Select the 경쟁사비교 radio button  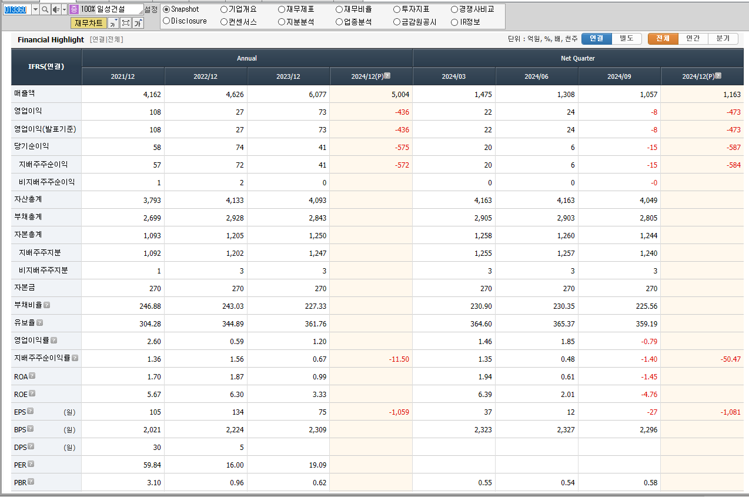click(x=454, y=9)
